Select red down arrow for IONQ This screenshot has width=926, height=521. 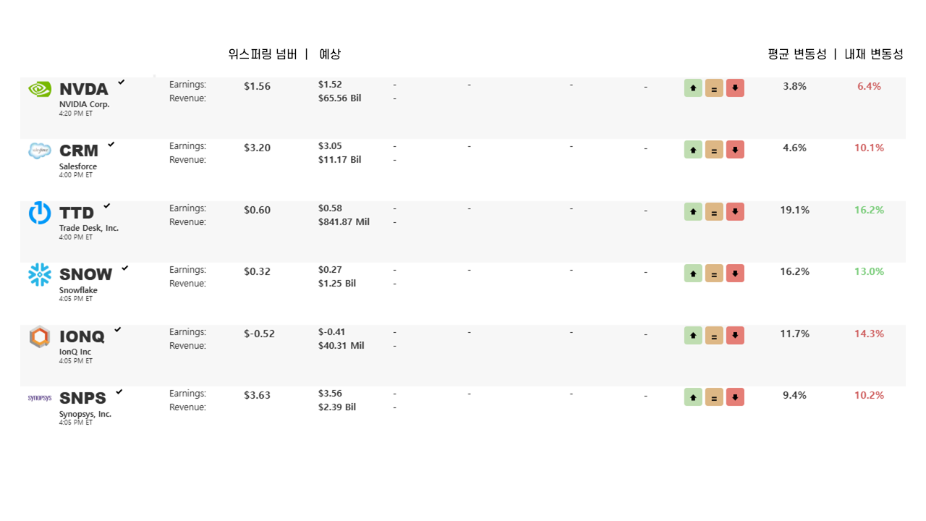pyautogui.click(x=735, y=336)
